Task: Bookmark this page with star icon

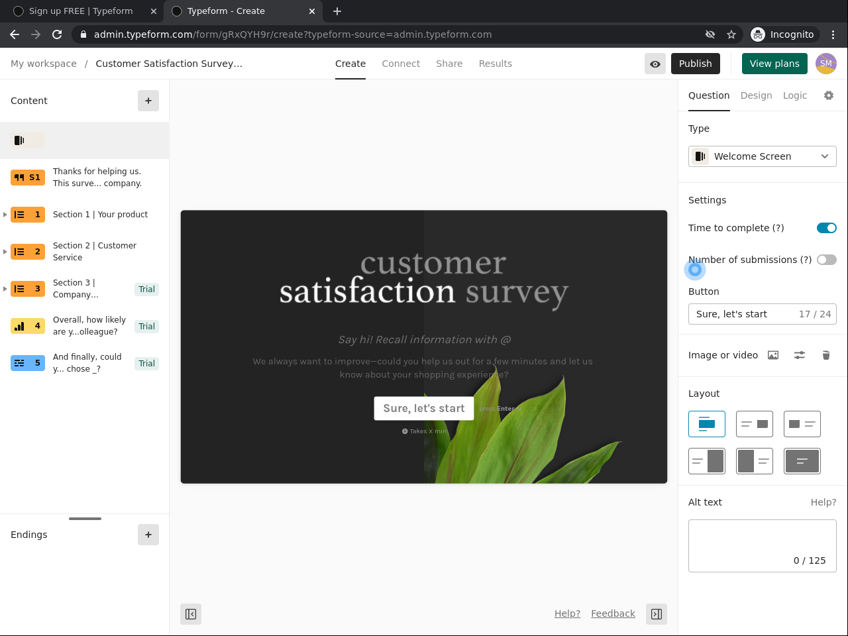Action: (731, 34)
